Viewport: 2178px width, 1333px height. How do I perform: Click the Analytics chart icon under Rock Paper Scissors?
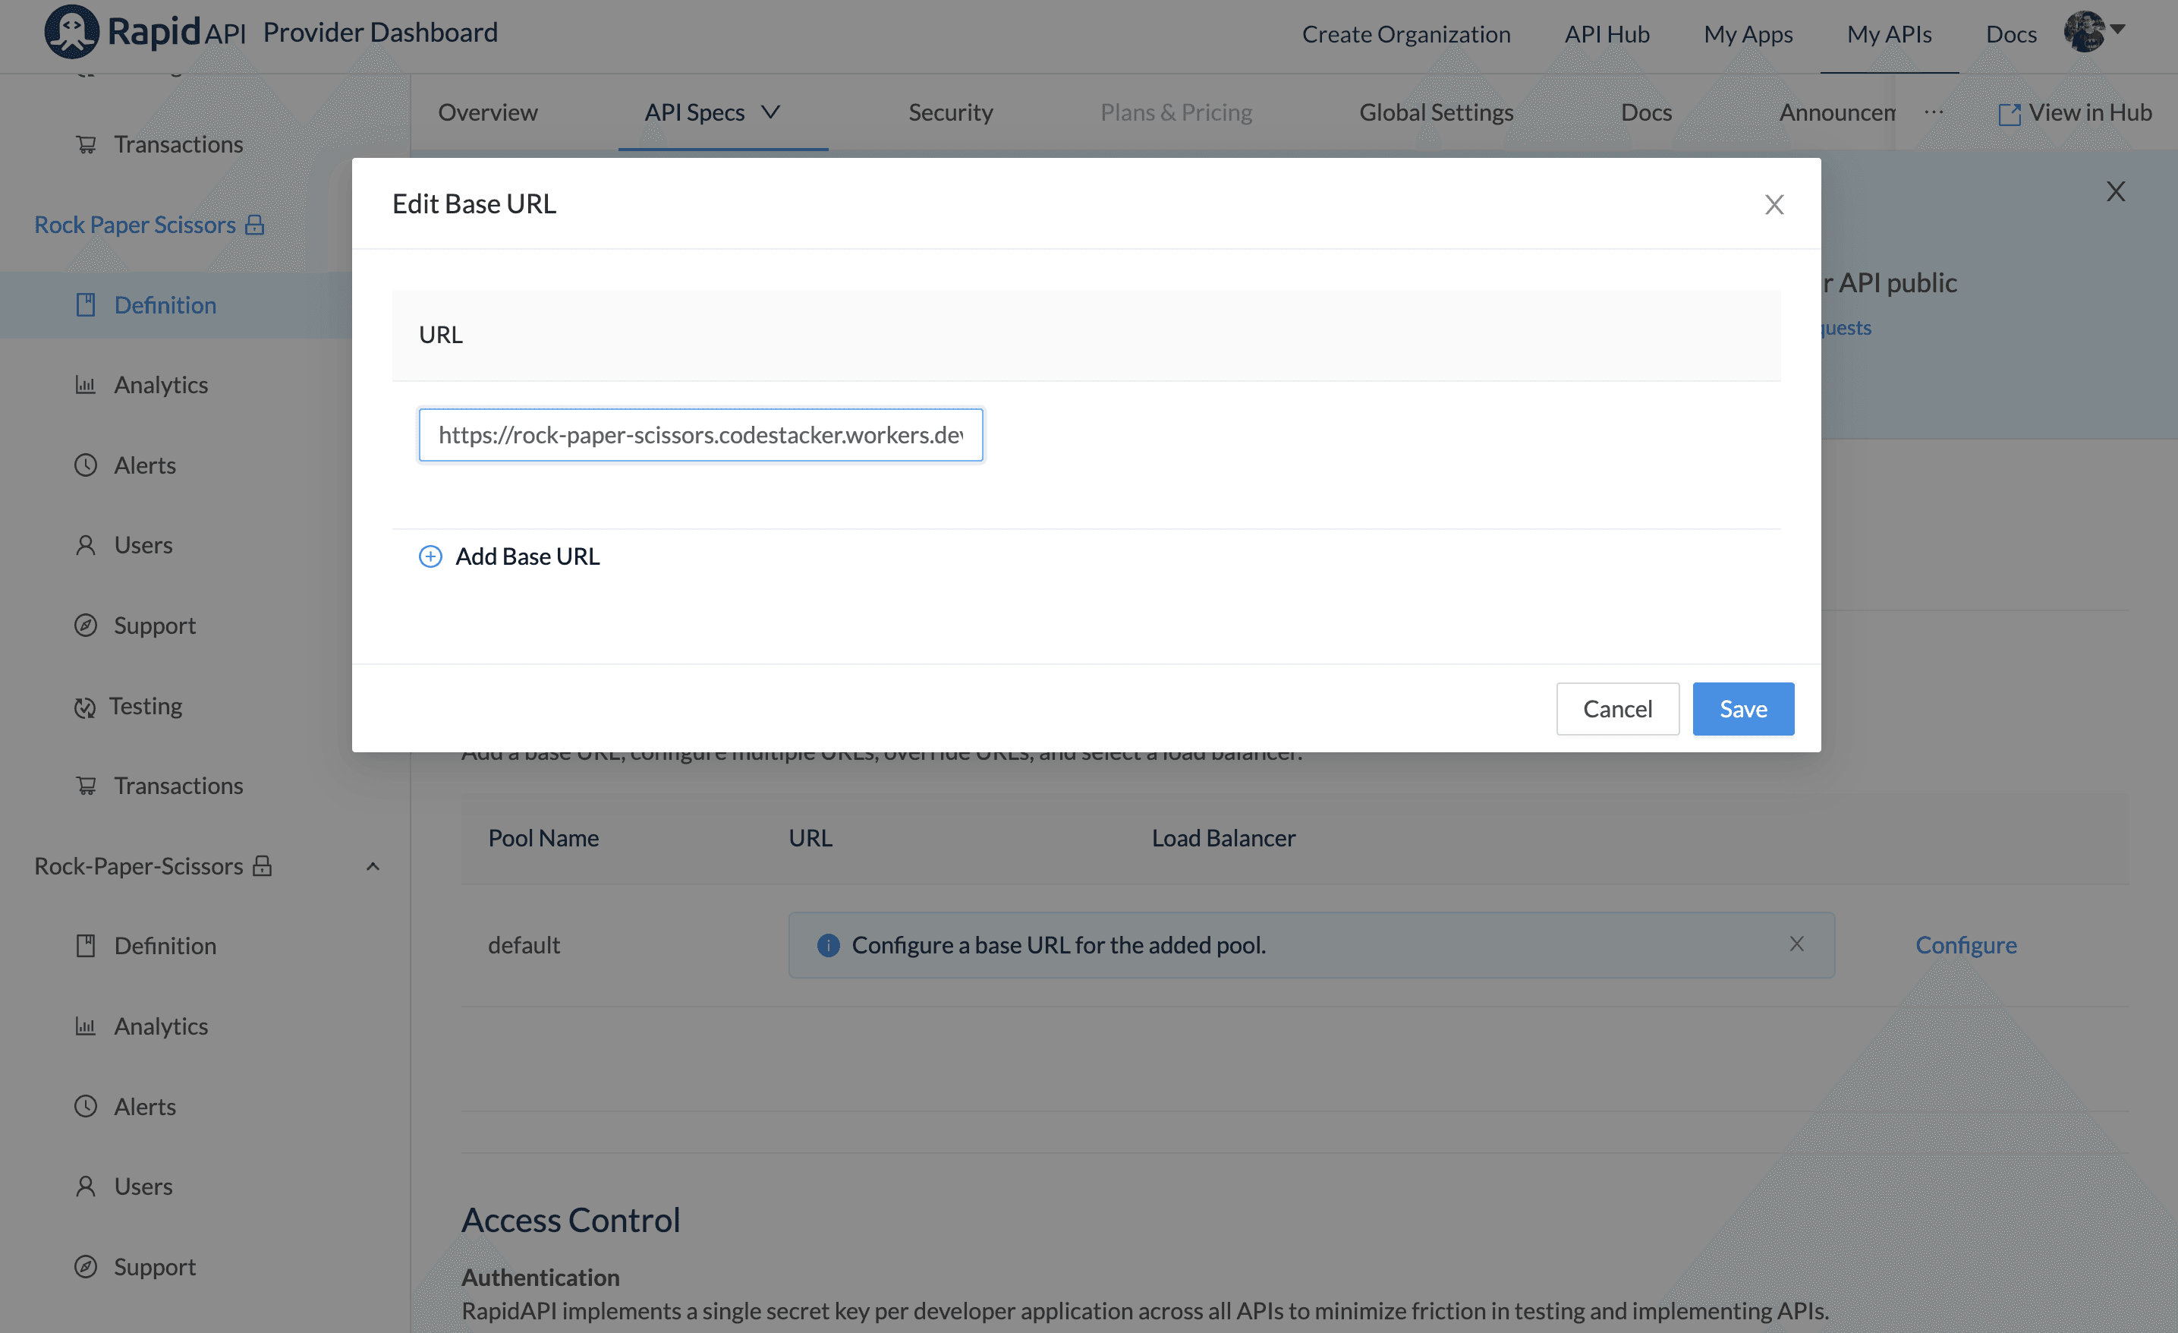(86, 385)
